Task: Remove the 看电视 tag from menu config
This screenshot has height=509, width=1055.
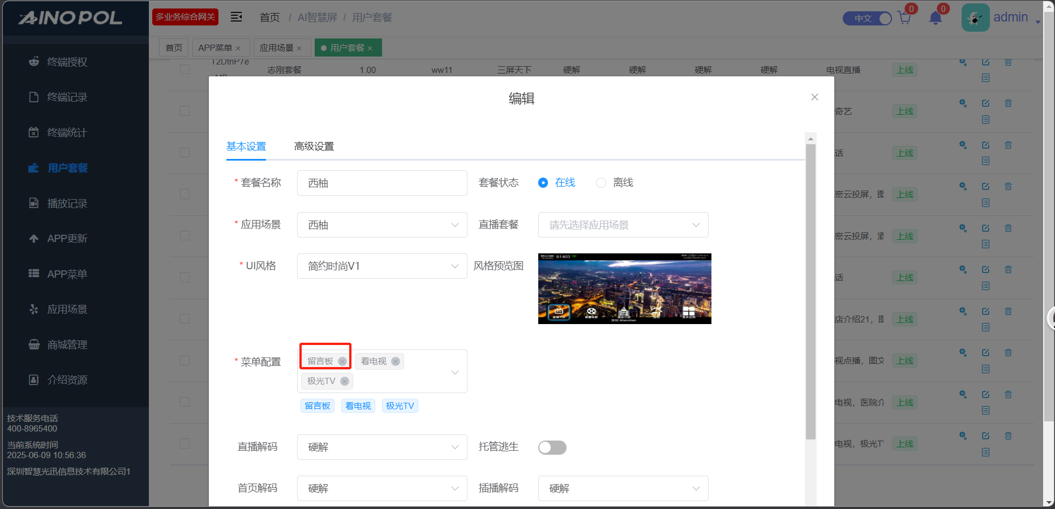Action: (396, 361)
